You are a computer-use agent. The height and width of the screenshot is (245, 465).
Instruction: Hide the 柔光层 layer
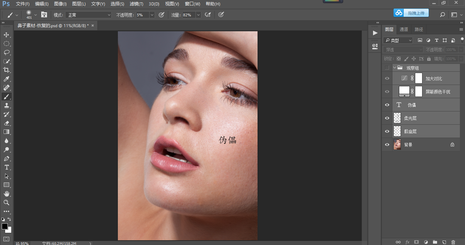pyautogui.click(x=387, y=118)
